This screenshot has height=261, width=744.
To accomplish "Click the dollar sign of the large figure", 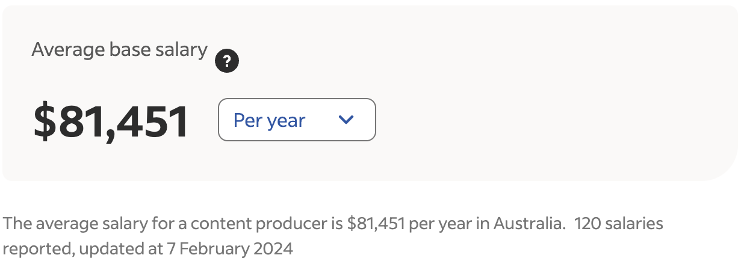I will click(45, 121).
